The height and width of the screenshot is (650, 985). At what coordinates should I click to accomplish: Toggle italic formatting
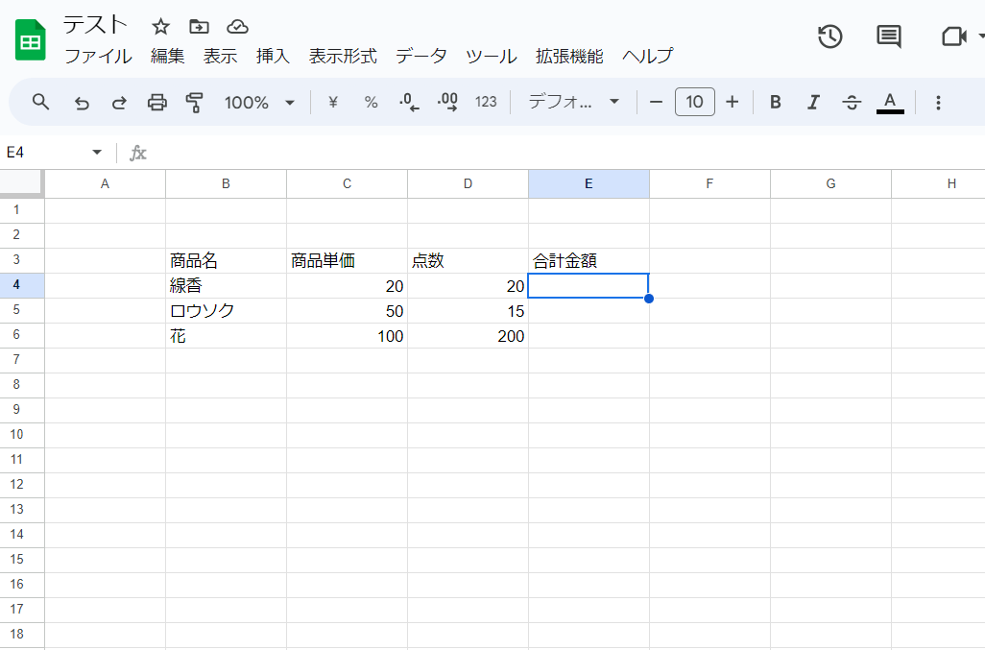pos(813,102)
